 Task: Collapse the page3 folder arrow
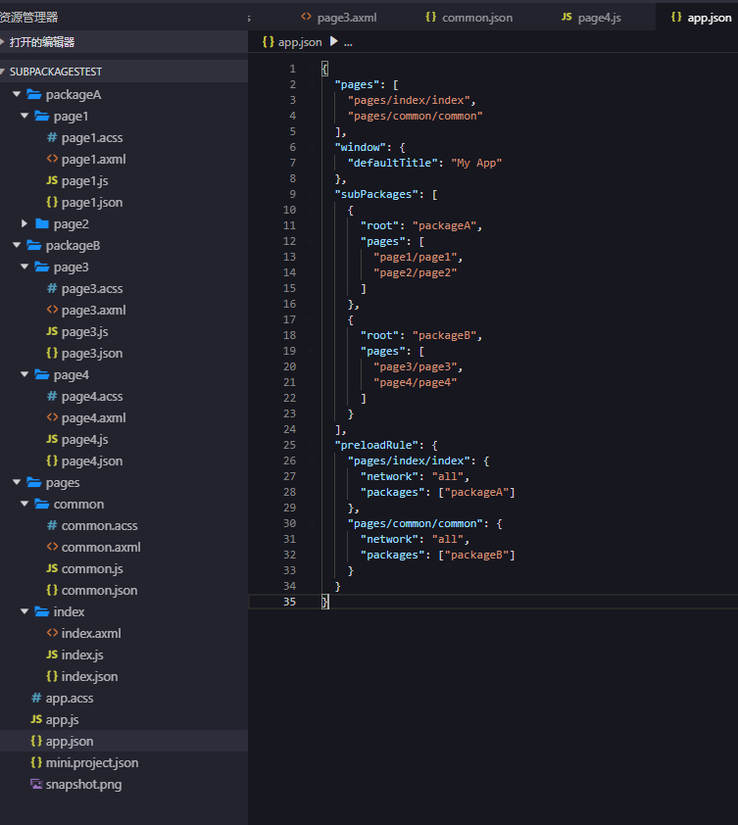point(25,267)
